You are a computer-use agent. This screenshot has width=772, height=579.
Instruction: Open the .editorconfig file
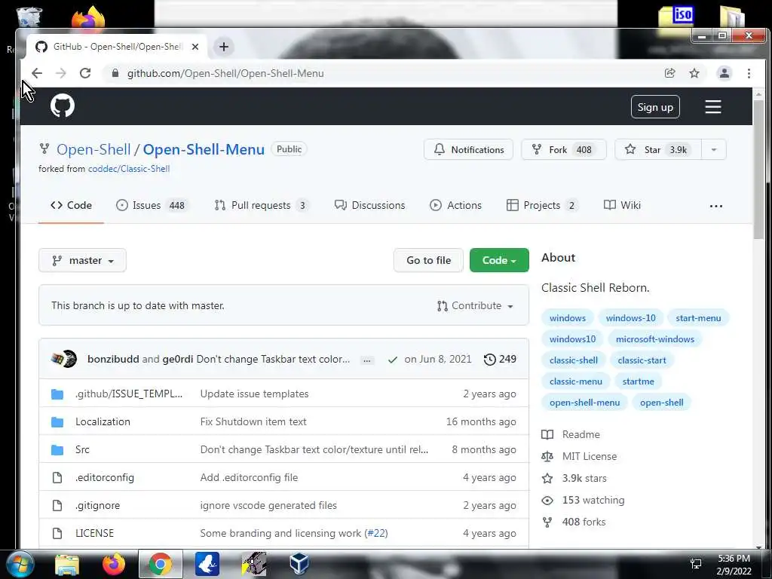tap(104, 477)
